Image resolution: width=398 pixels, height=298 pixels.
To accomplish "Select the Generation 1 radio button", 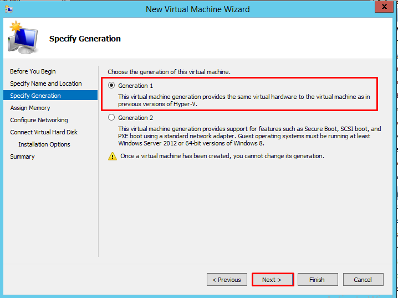I will click(x=111, y=85).
